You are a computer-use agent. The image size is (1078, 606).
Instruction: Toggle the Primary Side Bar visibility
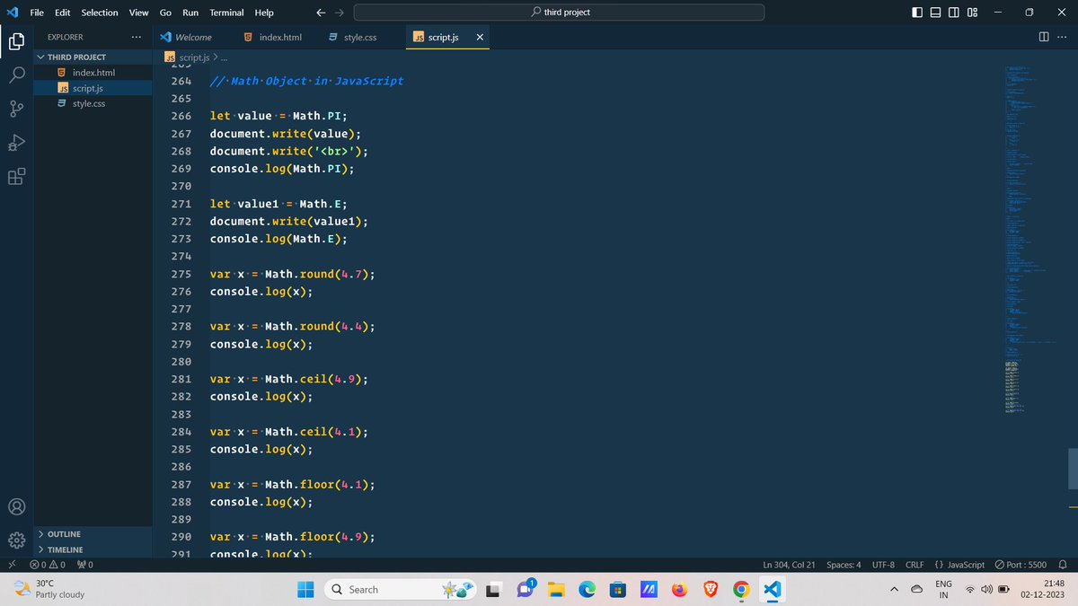coord(916,13)
